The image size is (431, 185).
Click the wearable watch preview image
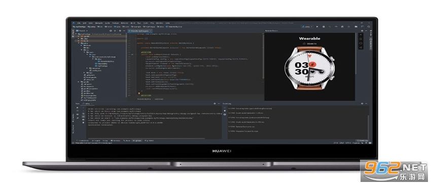pos(309,68)
